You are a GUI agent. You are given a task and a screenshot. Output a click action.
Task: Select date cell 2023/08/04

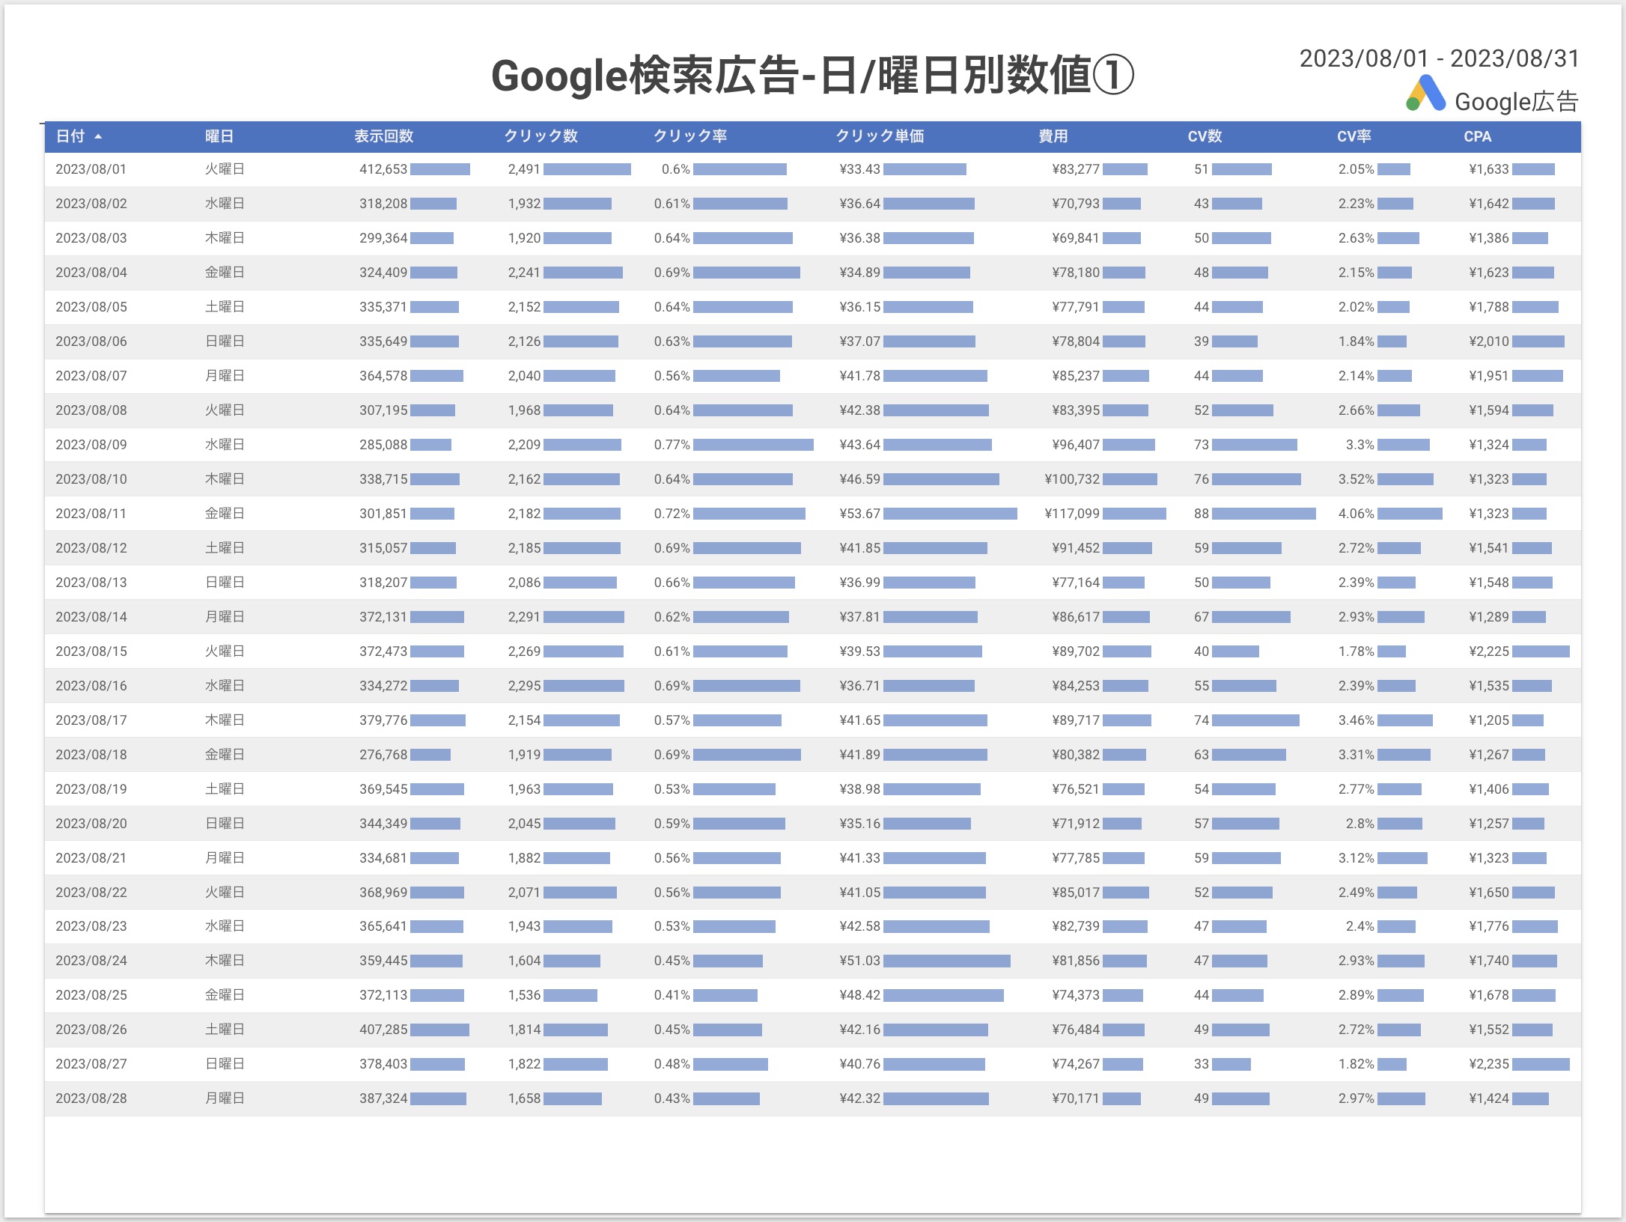[91, 273]
